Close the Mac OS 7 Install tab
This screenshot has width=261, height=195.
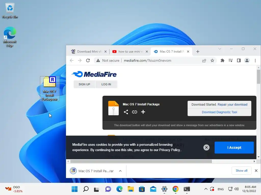[188, 52]
